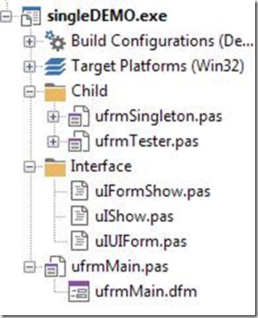This screenshot has height=318, width=258.
Task: Expand the Target Platforms node
Action: click(29, 67)
